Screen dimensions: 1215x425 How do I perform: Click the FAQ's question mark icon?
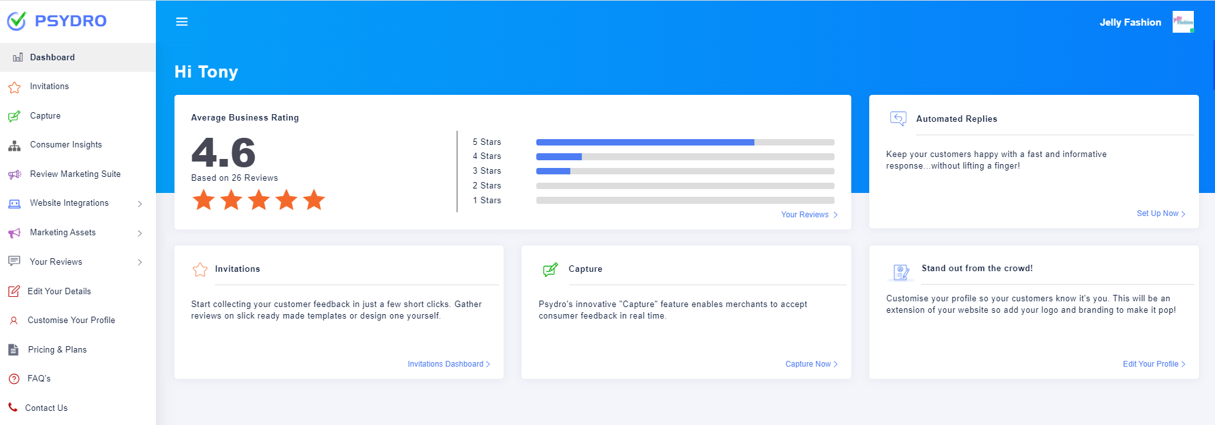point(14,379)
